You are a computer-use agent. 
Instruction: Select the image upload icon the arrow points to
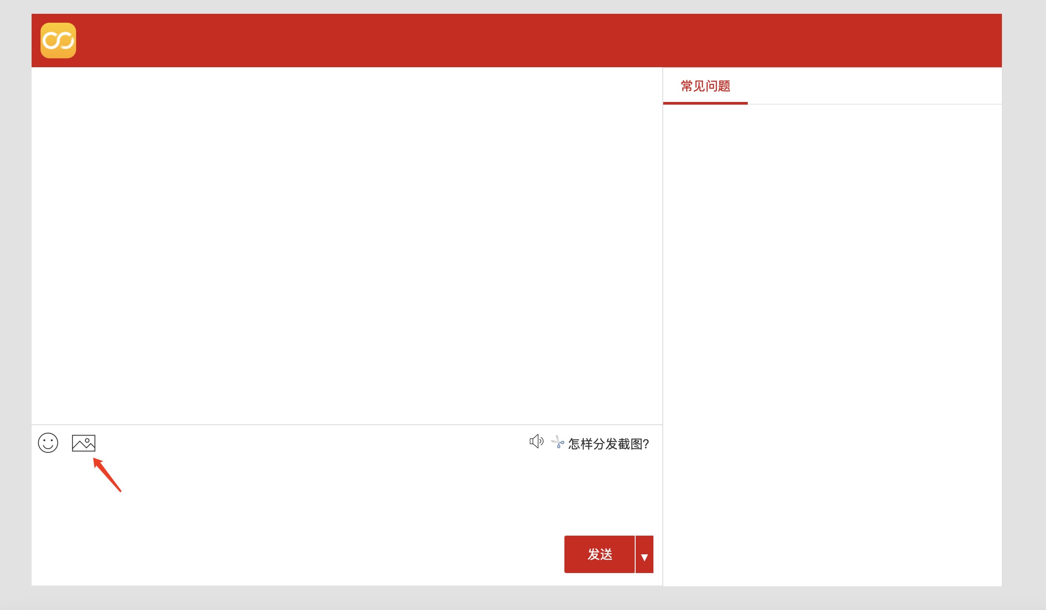84,443
